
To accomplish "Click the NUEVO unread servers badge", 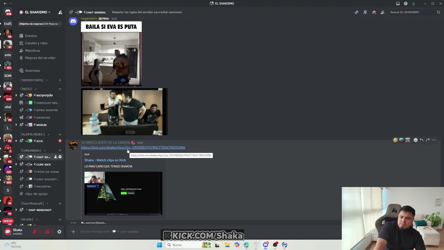I will point(8,221).
